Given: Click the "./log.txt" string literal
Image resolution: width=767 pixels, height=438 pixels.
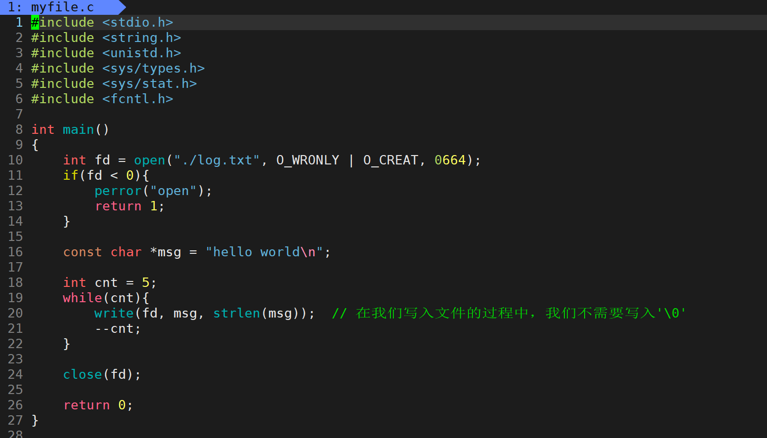Looking at the screenshot, I should [x=217, y=160].
